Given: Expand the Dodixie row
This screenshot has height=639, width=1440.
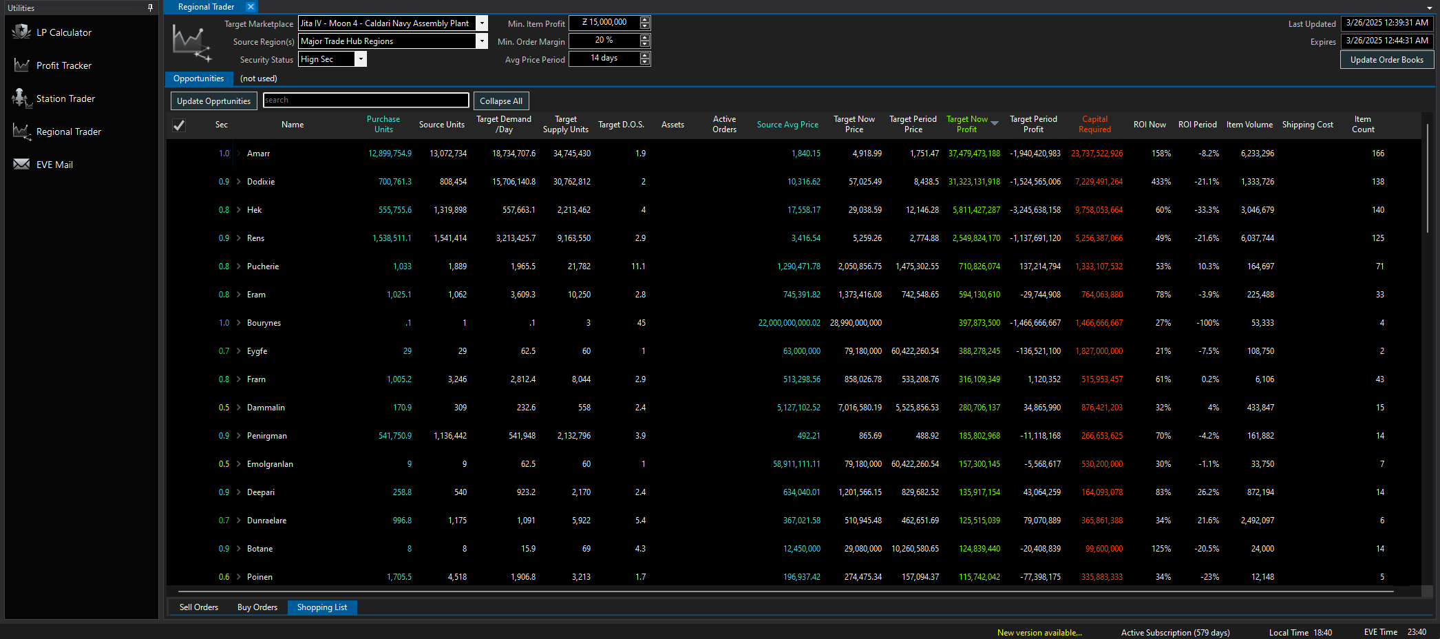Looking at the screenshot, I should (x=239, y=182).
